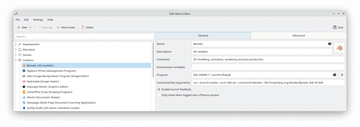Select Blender (3D modeler) text in tree
The image size is (360, 127).
point(40,65)
